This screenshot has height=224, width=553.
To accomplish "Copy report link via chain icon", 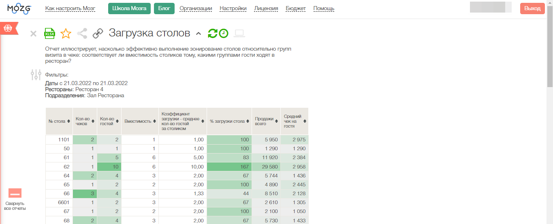I will 98,34.
